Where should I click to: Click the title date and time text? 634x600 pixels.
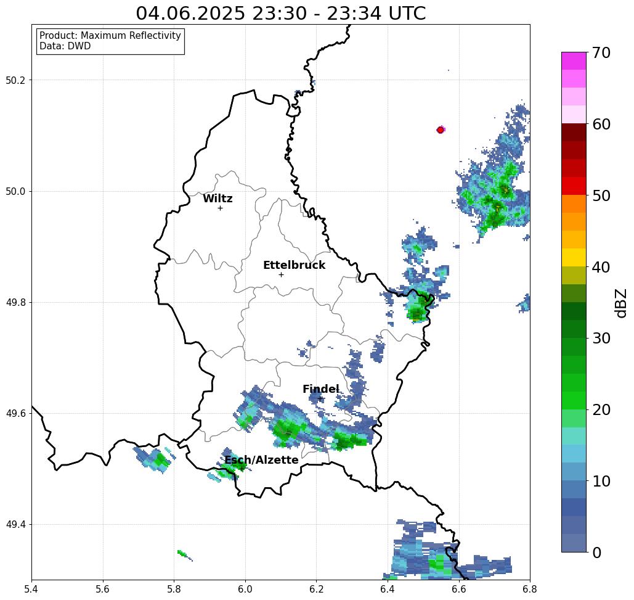point(281,14)
